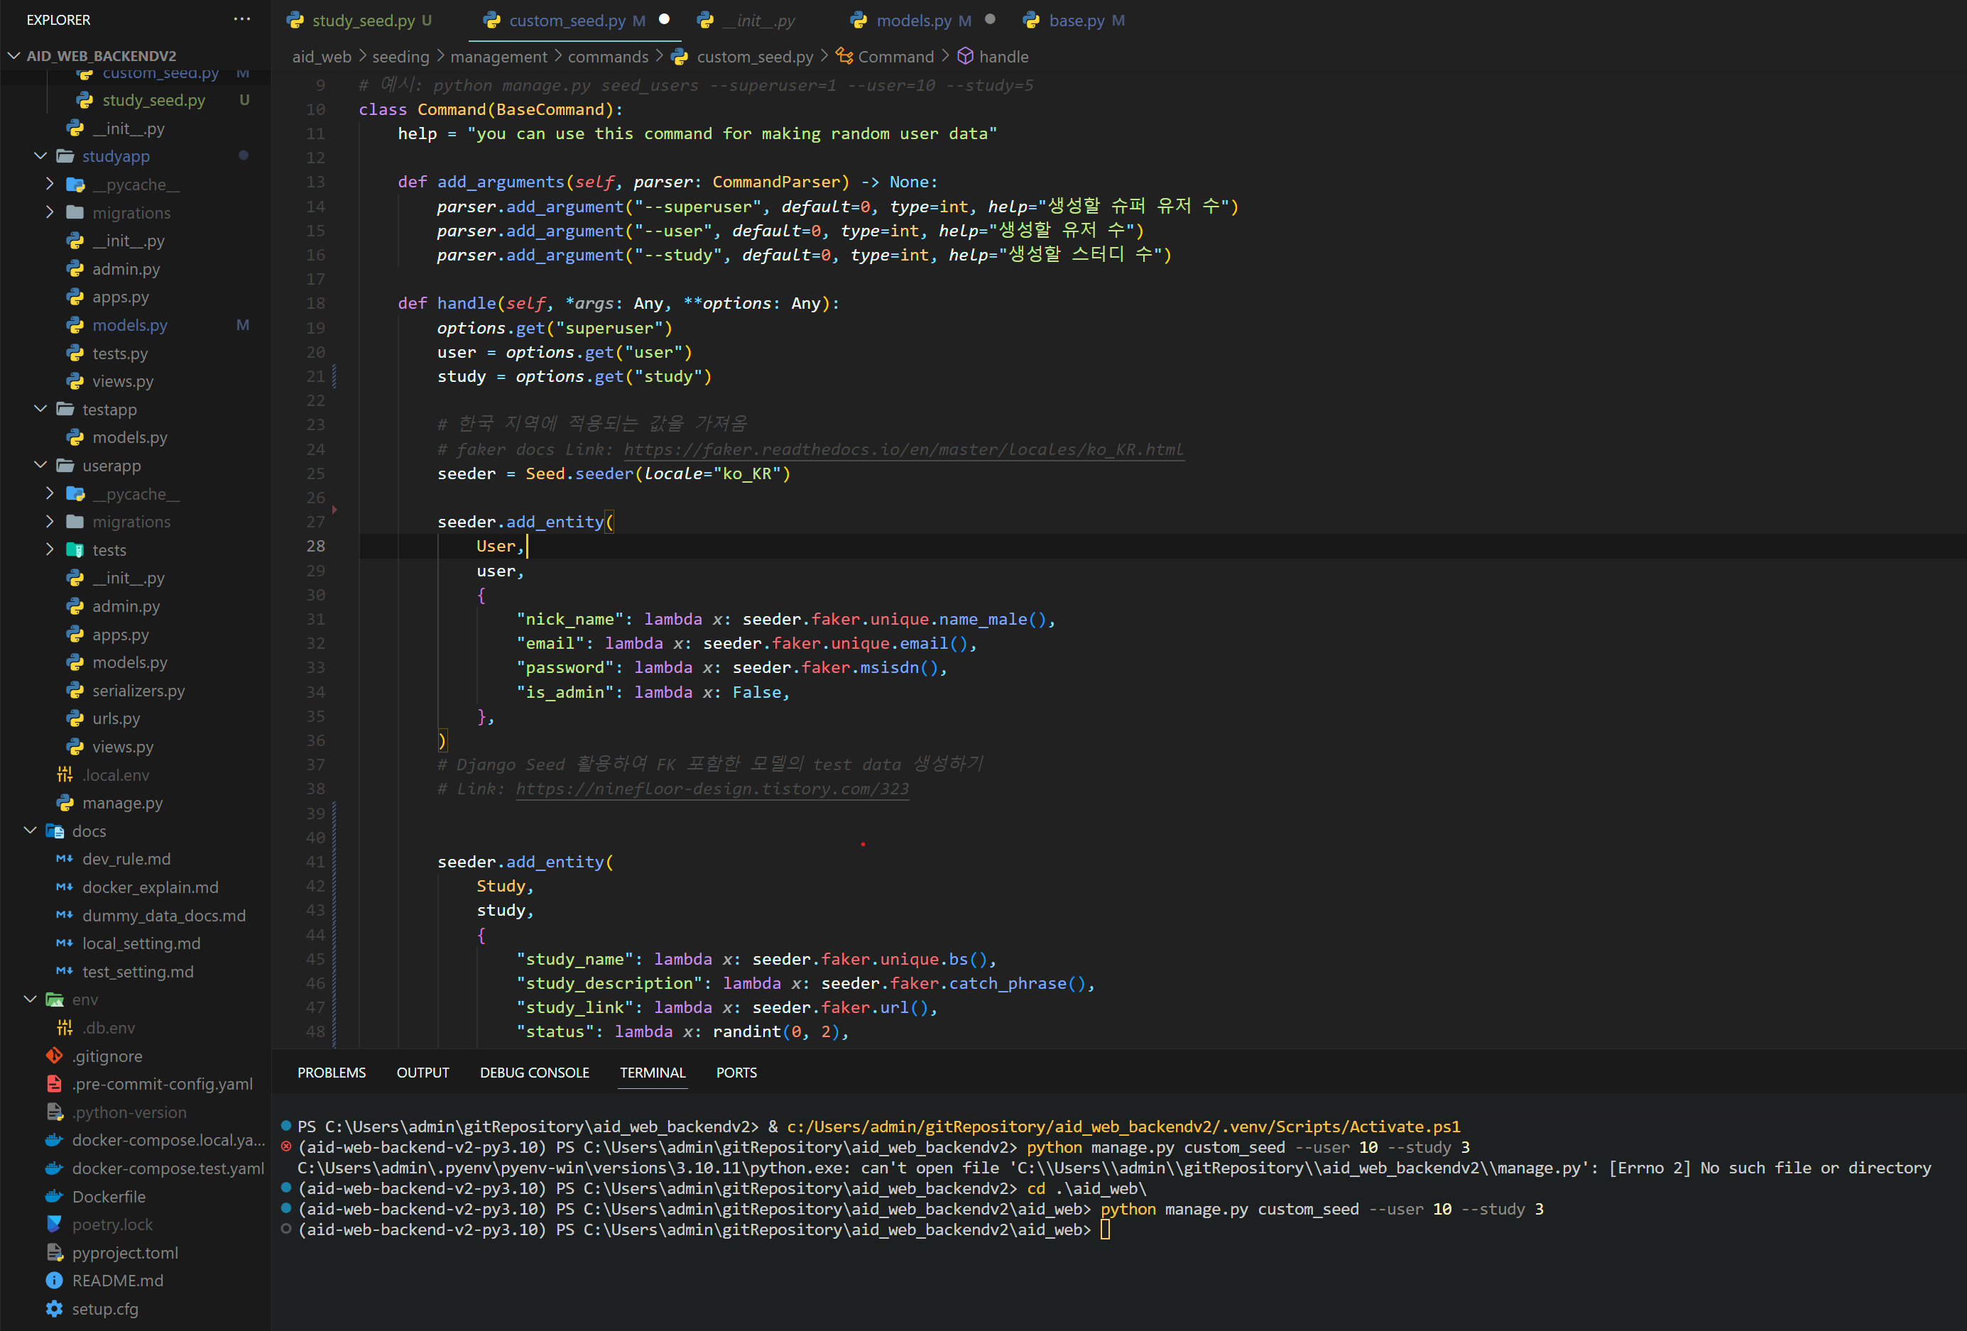Switch to the OUTPUT panel tab

click(423, 1072)
